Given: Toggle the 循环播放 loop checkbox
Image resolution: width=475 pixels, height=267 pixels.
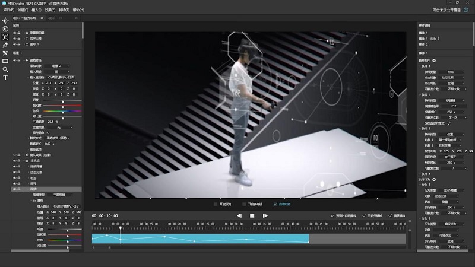Looking at the screenshot, I should point(389,215).
